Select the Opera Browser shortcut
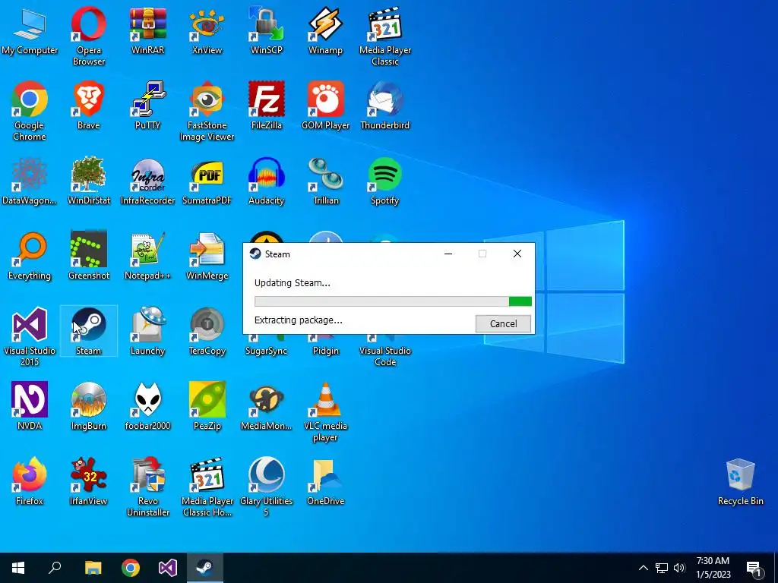Image resolution: width=778 pixels, height=583 pixels. [88, 36]
